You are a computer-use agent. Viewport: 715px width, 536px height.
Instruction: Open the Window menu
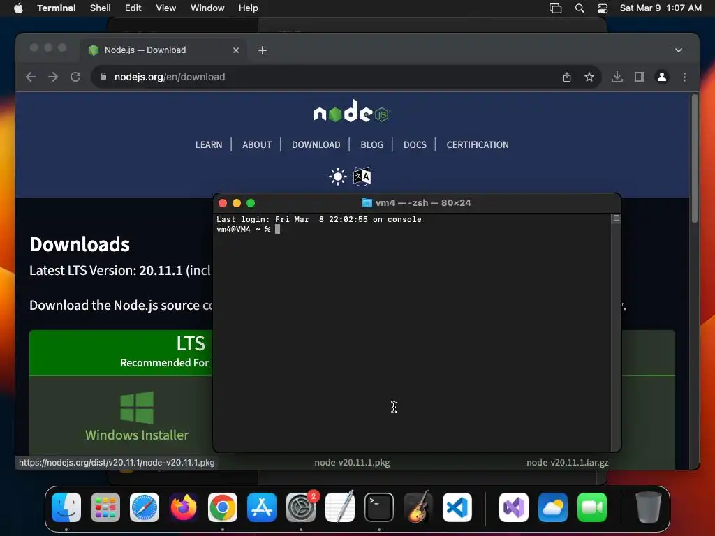(x=207, y=8)
